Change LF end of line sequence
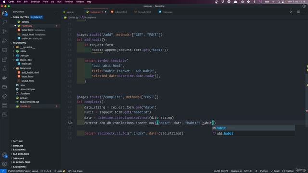This screenshot has width=308, height=173. [256, 171]
